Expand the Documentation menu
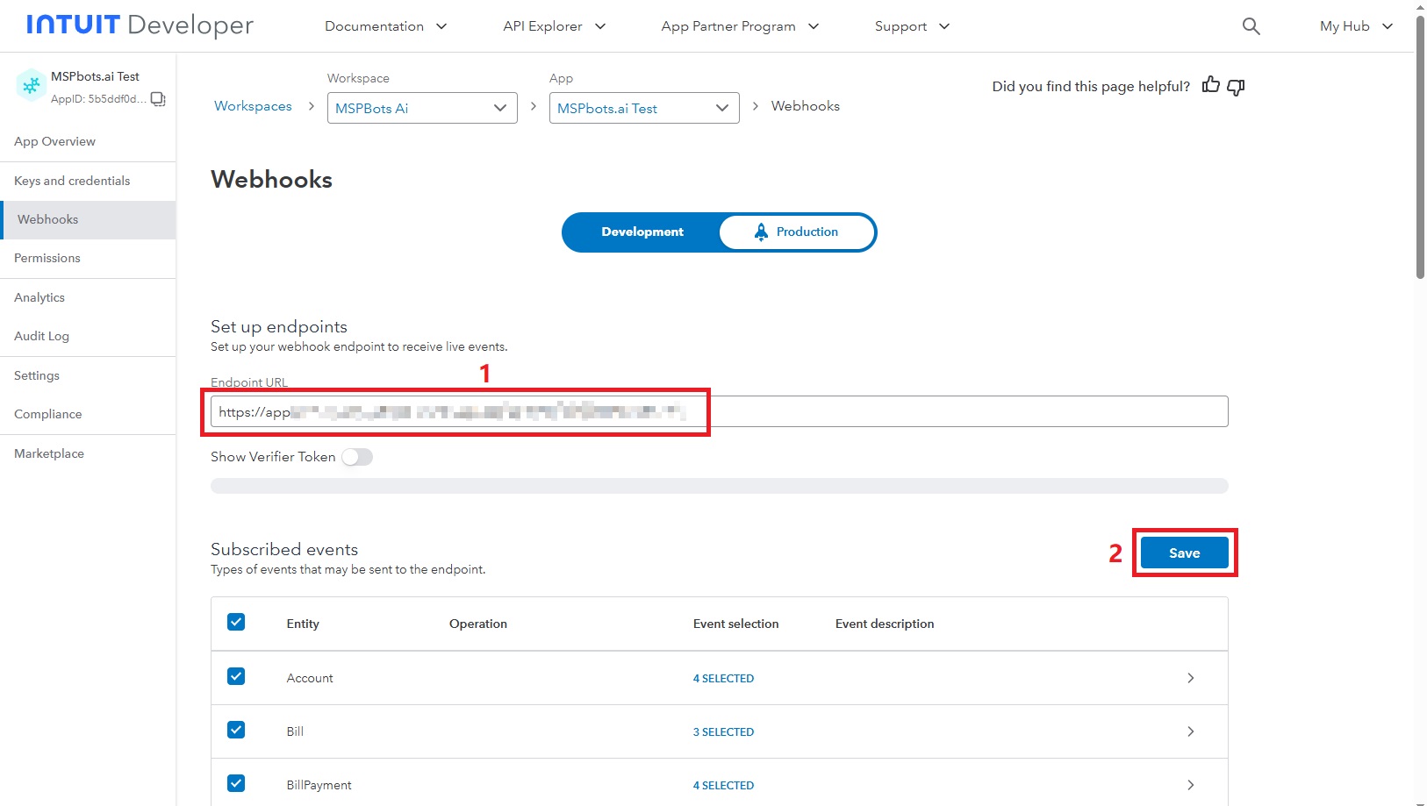The width and height of the screenshot is (1427, 806). pos(385,26)
